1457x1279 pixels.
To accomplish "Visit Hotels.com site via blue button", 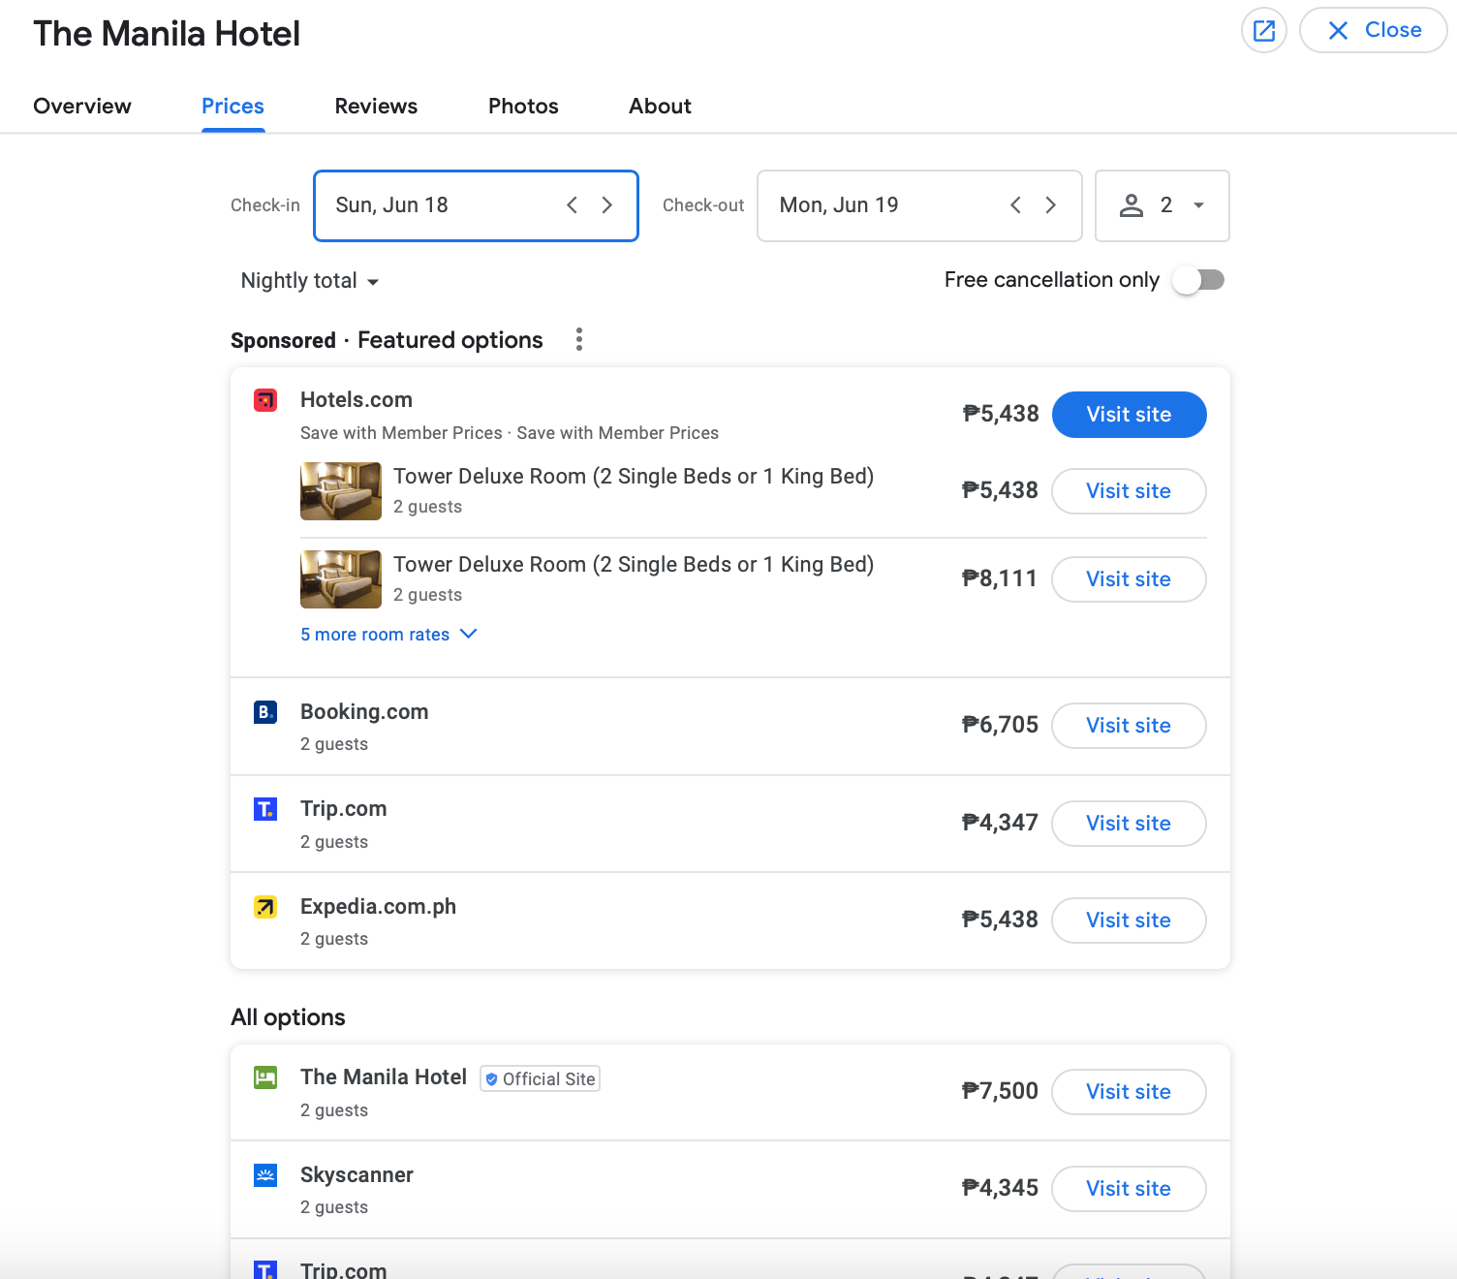I will (x=1129, y=415).
